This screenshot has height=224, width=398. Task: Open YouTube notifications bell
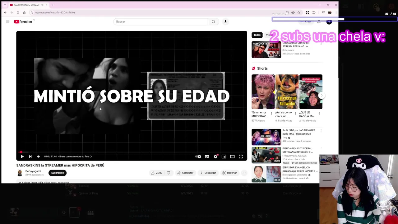[x=319, y=21]
